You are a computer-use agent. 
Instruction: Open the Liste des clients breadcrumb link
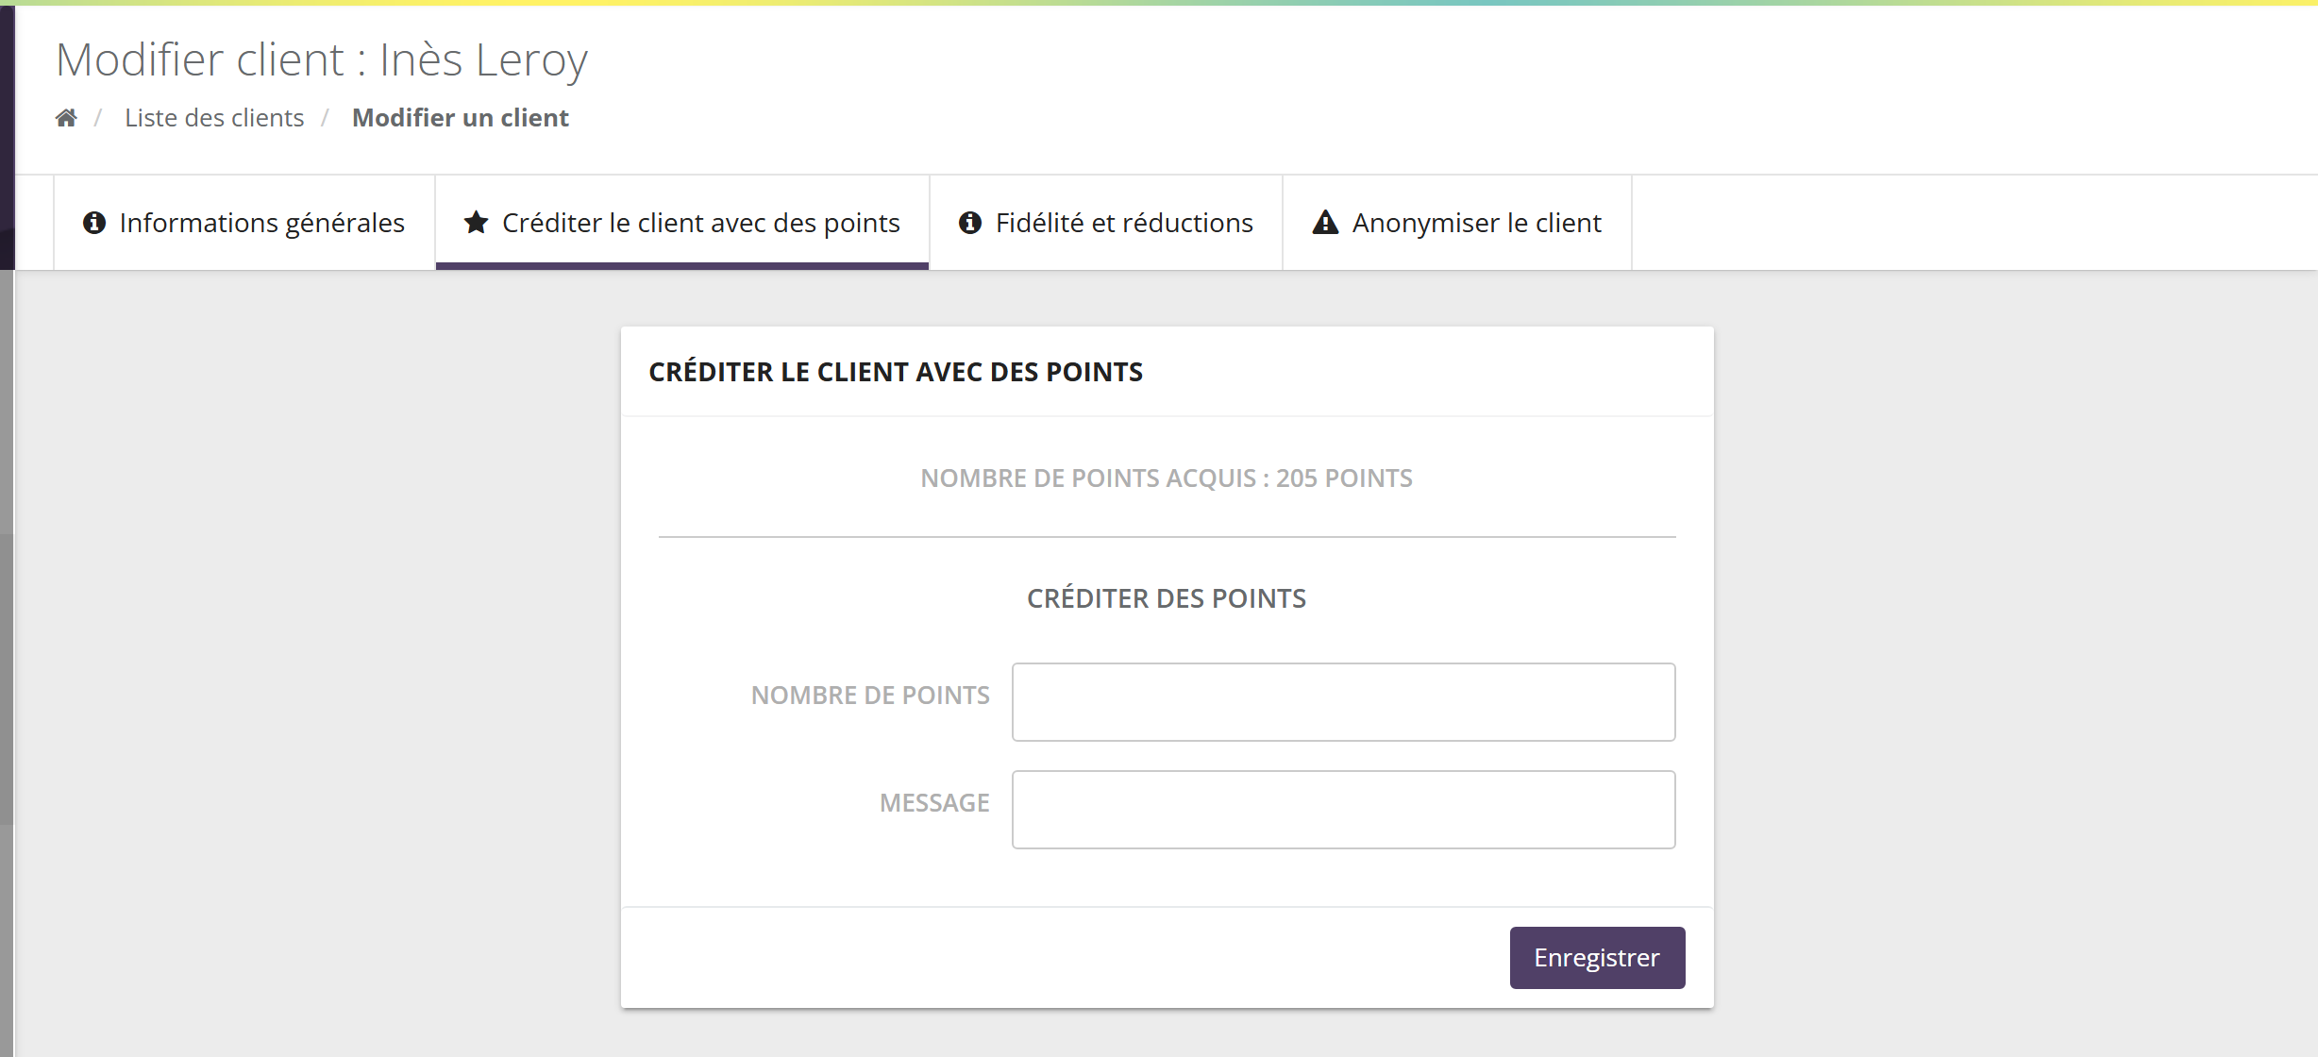[x=214, y=118]
